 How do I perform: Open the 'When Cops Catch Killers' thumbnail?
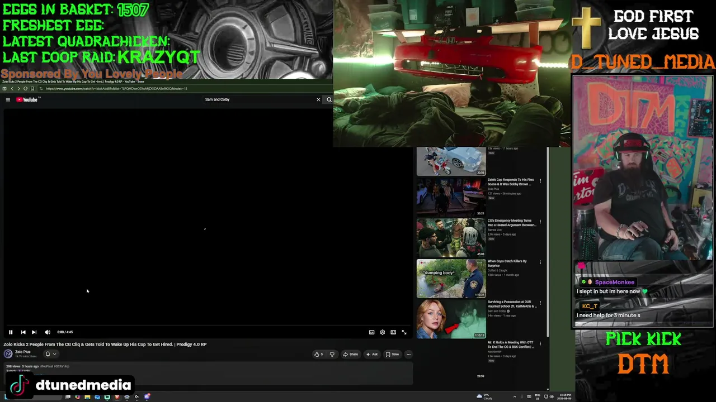[x=451, y=278]
